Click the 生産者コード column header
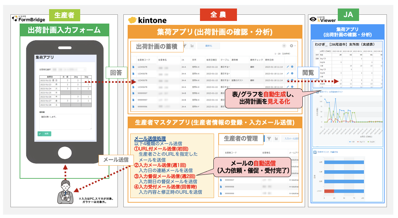This screenshot has height=218, width=398. [x=144, y=60]
